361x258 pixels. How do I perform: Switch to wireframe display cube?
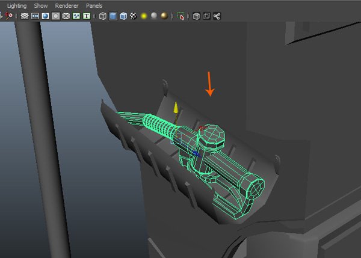point(103,16)
